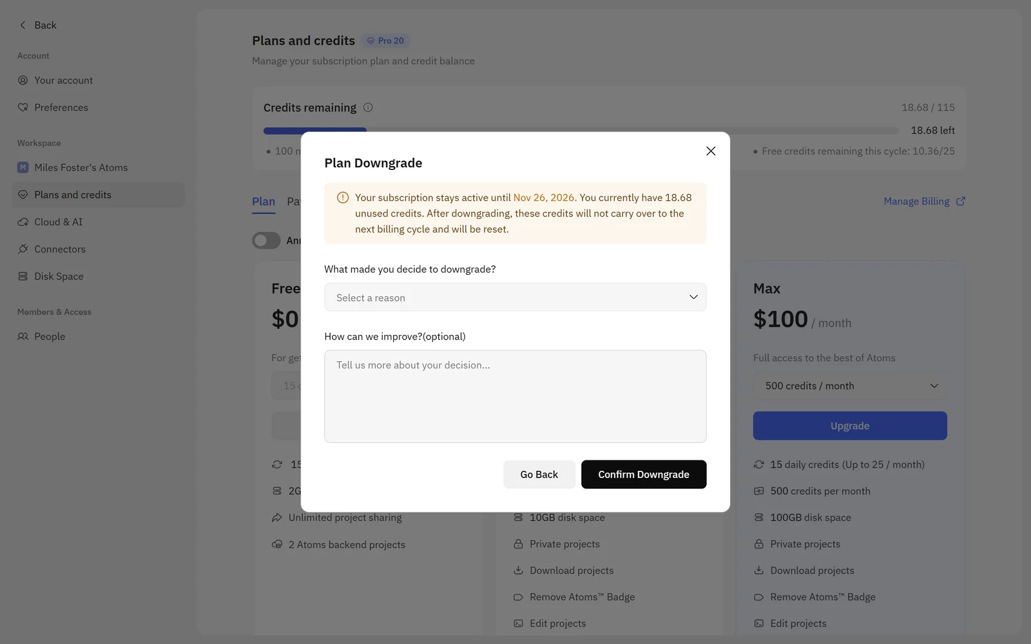
Task: Click the Your account person icon
Action: click(23, 80)
